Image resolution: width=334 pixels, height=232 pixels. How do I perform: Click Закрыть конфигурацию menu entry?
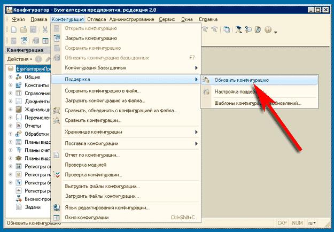tap(90, 38)
